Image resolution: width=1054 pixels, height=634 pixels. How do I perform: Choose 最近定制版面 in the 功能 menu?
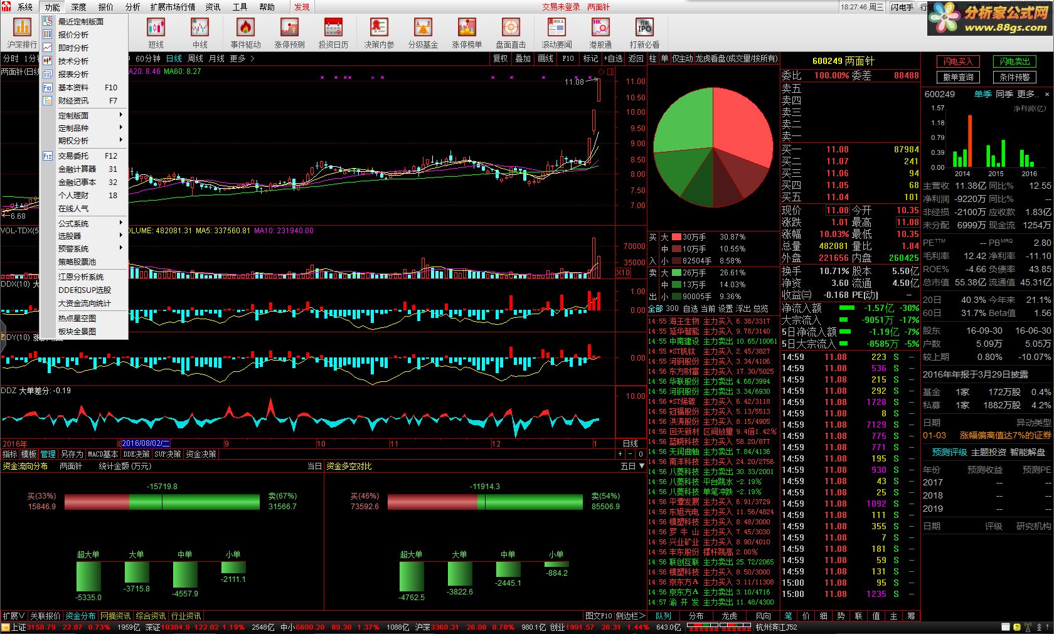click(x=84, y=21)
